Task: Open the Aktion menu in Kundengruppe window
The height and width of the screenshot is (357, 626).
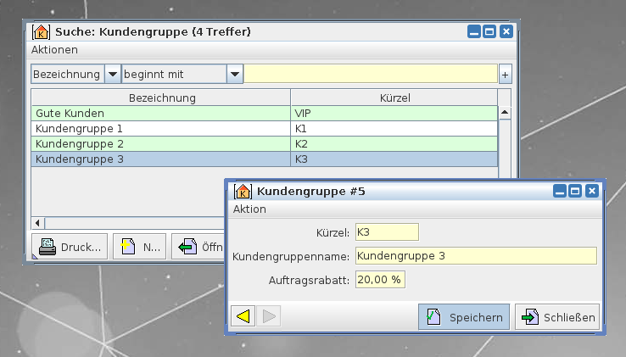Action: 249,209
